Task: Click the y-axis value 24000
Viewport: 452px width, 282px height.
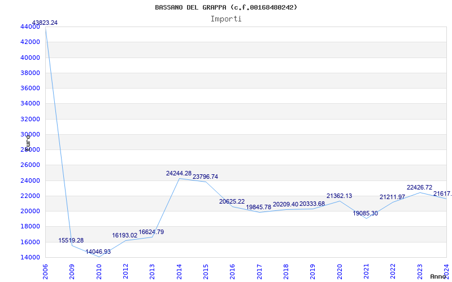Action: 31,180
